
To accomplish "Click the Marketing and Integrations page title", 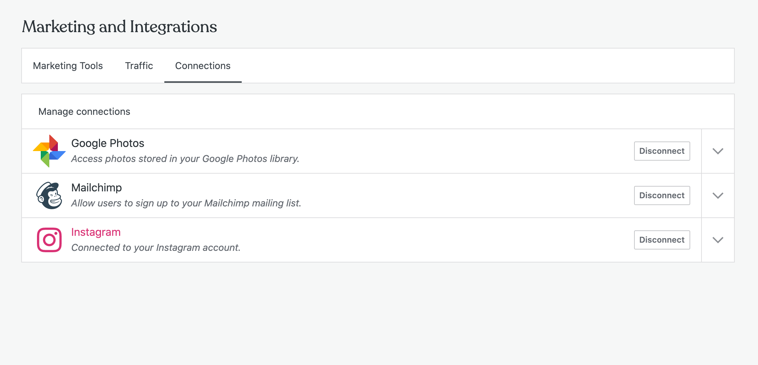I will click(119, 27).
